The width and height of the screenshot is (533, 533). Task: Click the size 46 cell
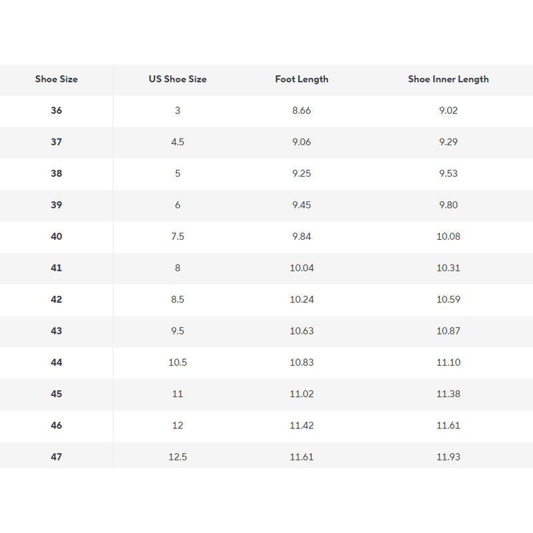57,426
